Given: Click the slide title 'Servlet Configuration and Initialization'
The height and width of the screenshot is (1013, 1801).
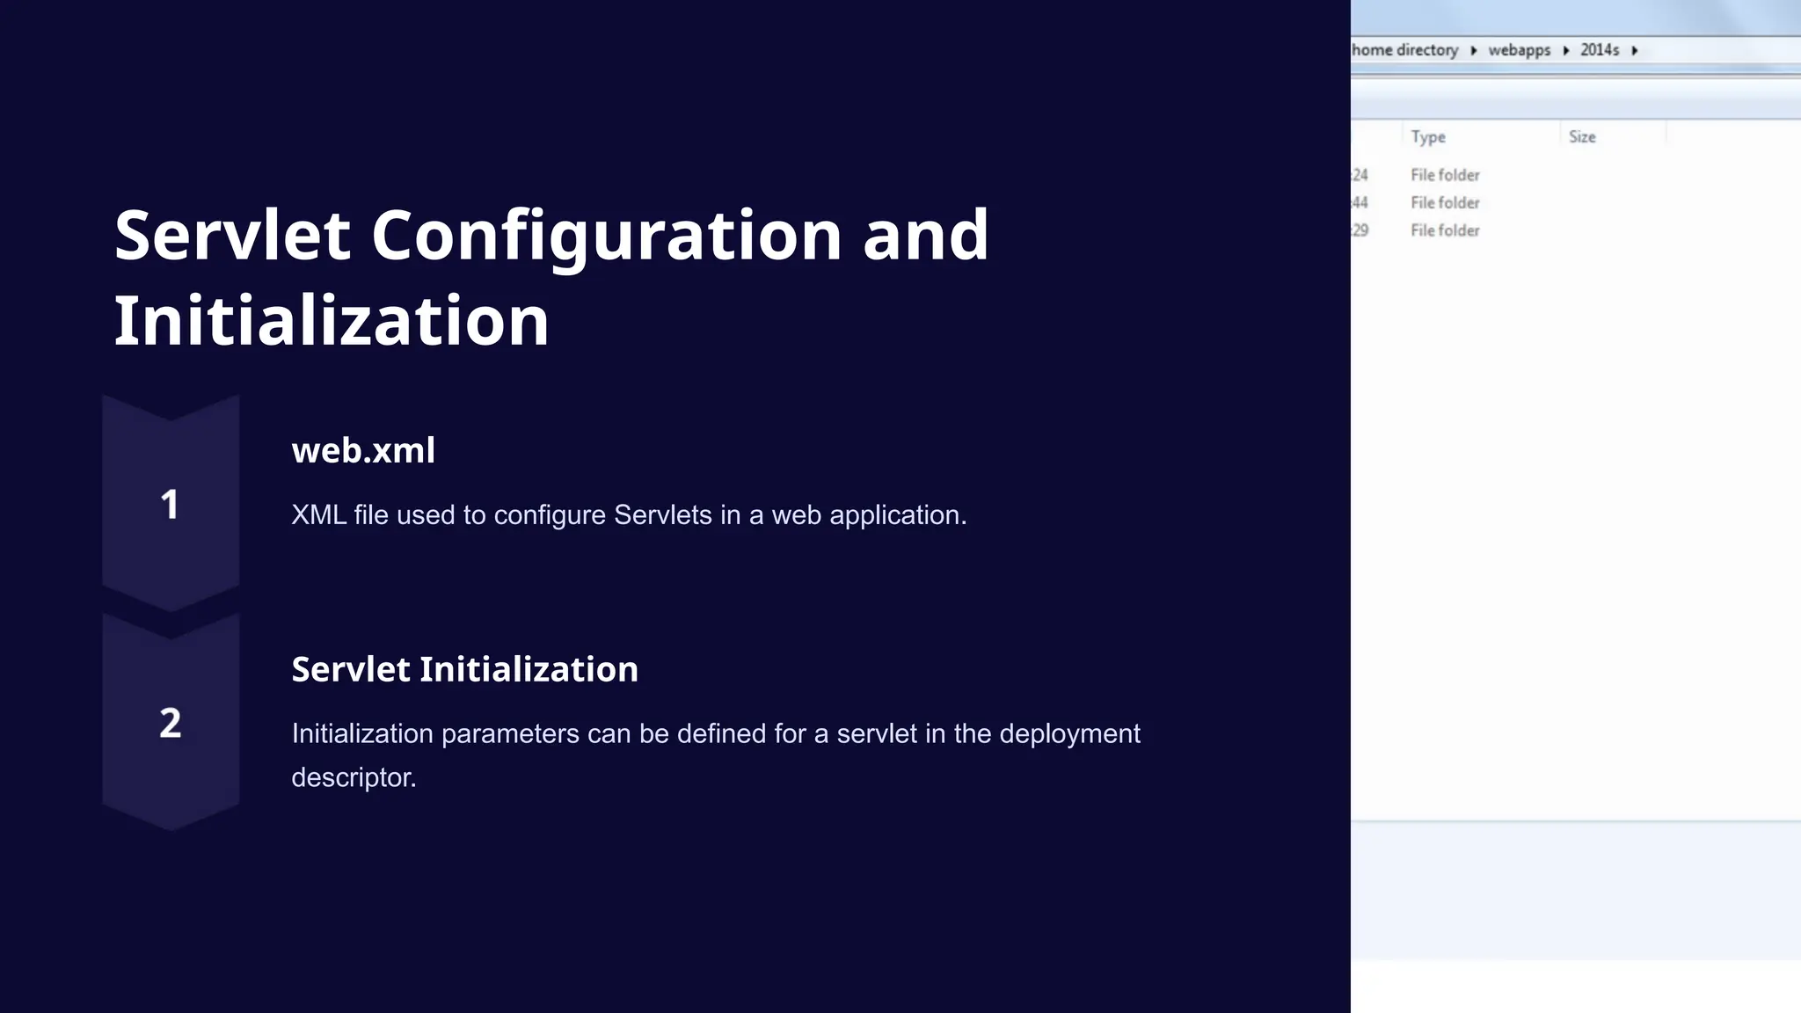Looking at the screenshot, I should point(551,277).
